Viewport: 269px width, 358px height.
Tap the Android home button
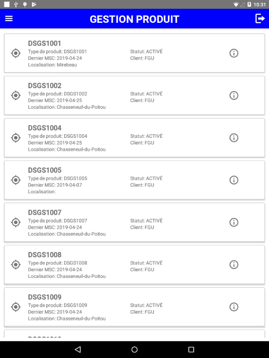click(134, 349)
